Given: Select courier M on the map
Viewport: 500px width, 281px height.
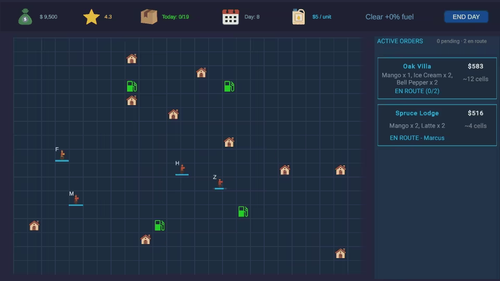Looking at the screenshot, I should pos(76,199).
